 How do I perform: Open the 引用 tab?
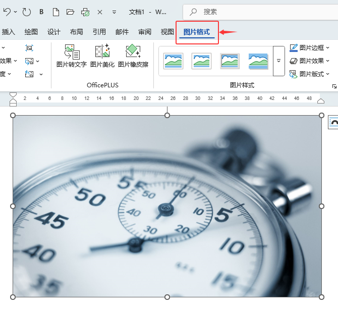(x=99, y=32)
